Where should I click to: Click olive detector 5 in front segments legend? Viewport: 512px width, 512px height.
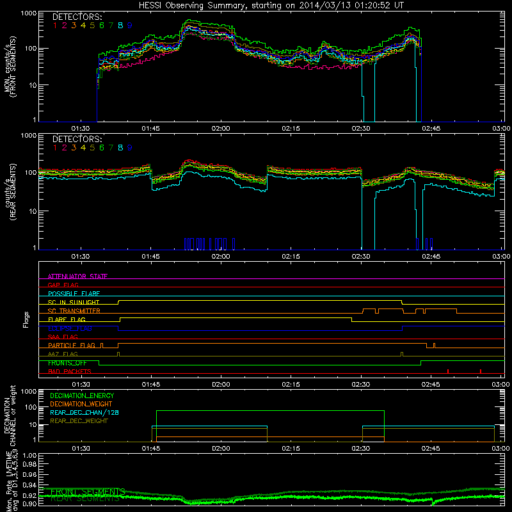click(92, 26)
